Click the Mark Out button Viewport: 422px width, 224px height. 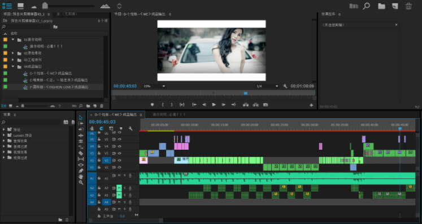pyautogui.click(x=172, y=105)
